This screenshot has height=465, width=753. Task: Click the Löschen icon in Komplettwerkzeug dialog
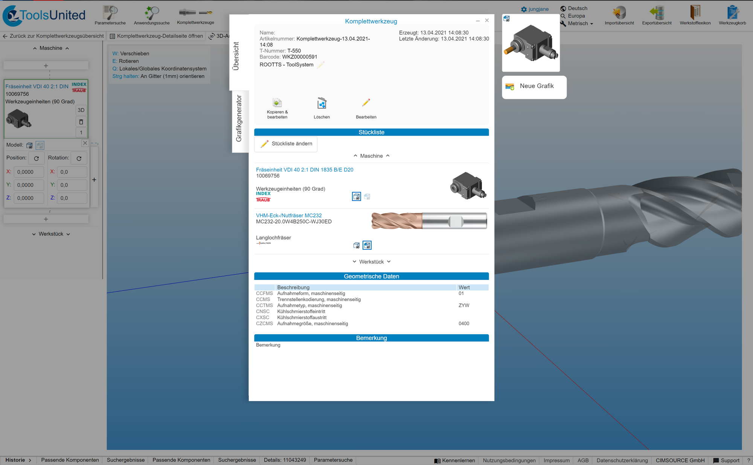click(x=322, y=103)
